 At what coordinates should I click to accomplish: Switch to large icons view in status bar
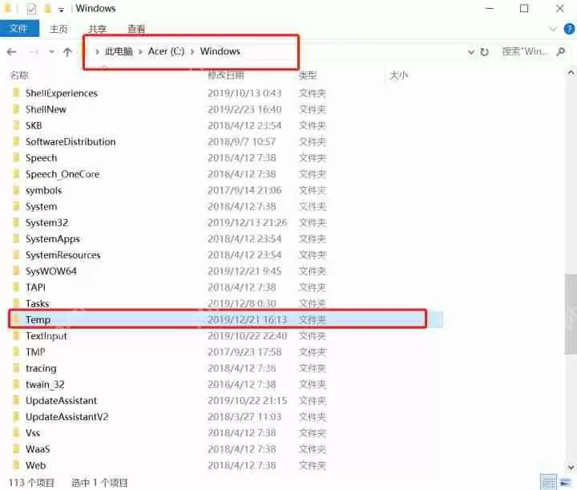pyautogui.click(x=566, y=483)
